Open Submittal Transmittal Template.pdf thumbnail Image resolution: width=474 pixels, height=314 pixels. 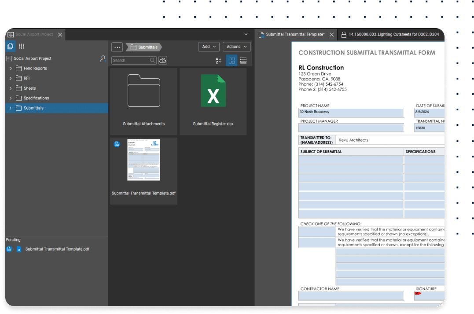(143, 171)
